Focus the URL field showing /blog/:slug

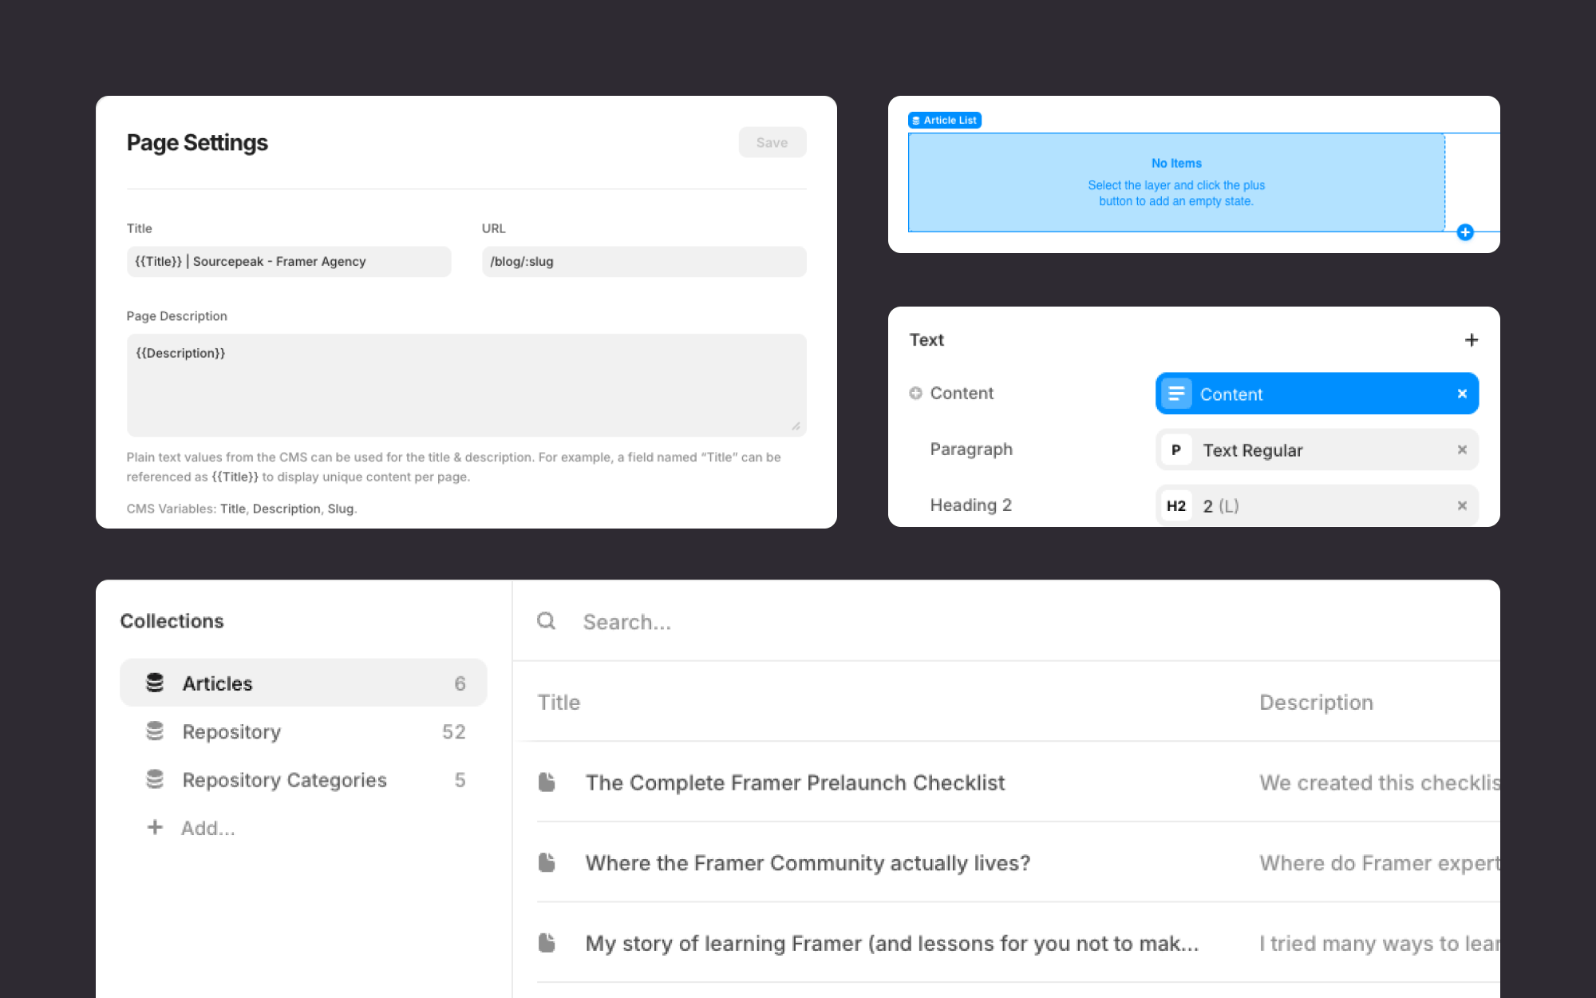click(x=643, y=262)
